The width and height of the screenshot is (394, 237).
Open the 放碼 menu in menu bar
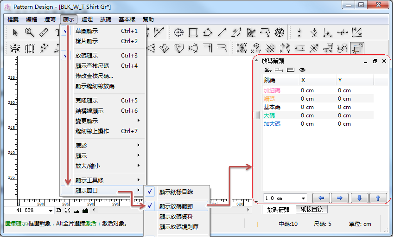tap(105, 19)
